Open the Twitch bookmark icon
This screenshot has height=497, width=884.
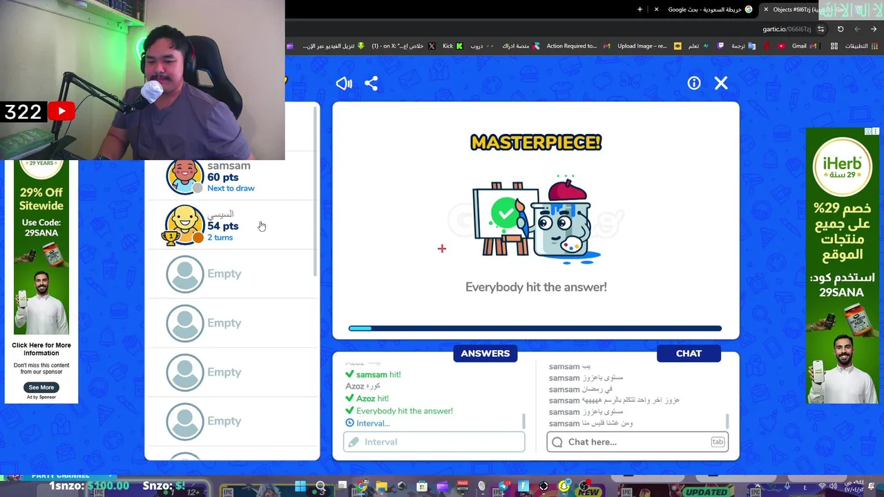[x=721, y=46]
